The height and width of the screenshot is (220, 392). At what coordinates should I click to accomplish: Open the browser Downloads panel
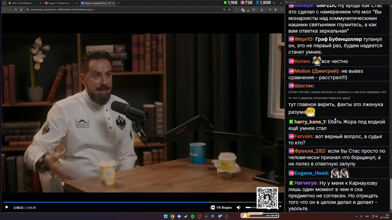[x=262, y=9]
